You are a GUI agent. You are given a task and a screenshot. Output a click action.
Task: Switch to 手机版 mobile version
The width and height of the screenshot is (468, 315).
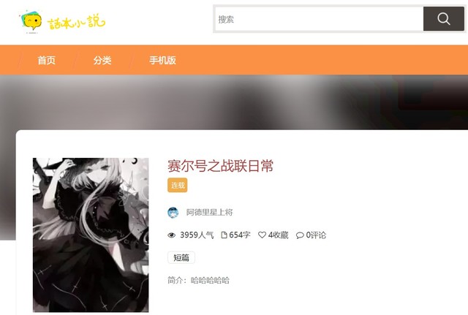click(162, 60)
